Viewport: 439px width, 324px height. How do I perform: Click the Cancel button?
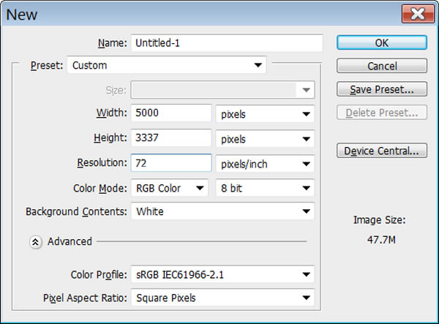click(x=382, y=66)
